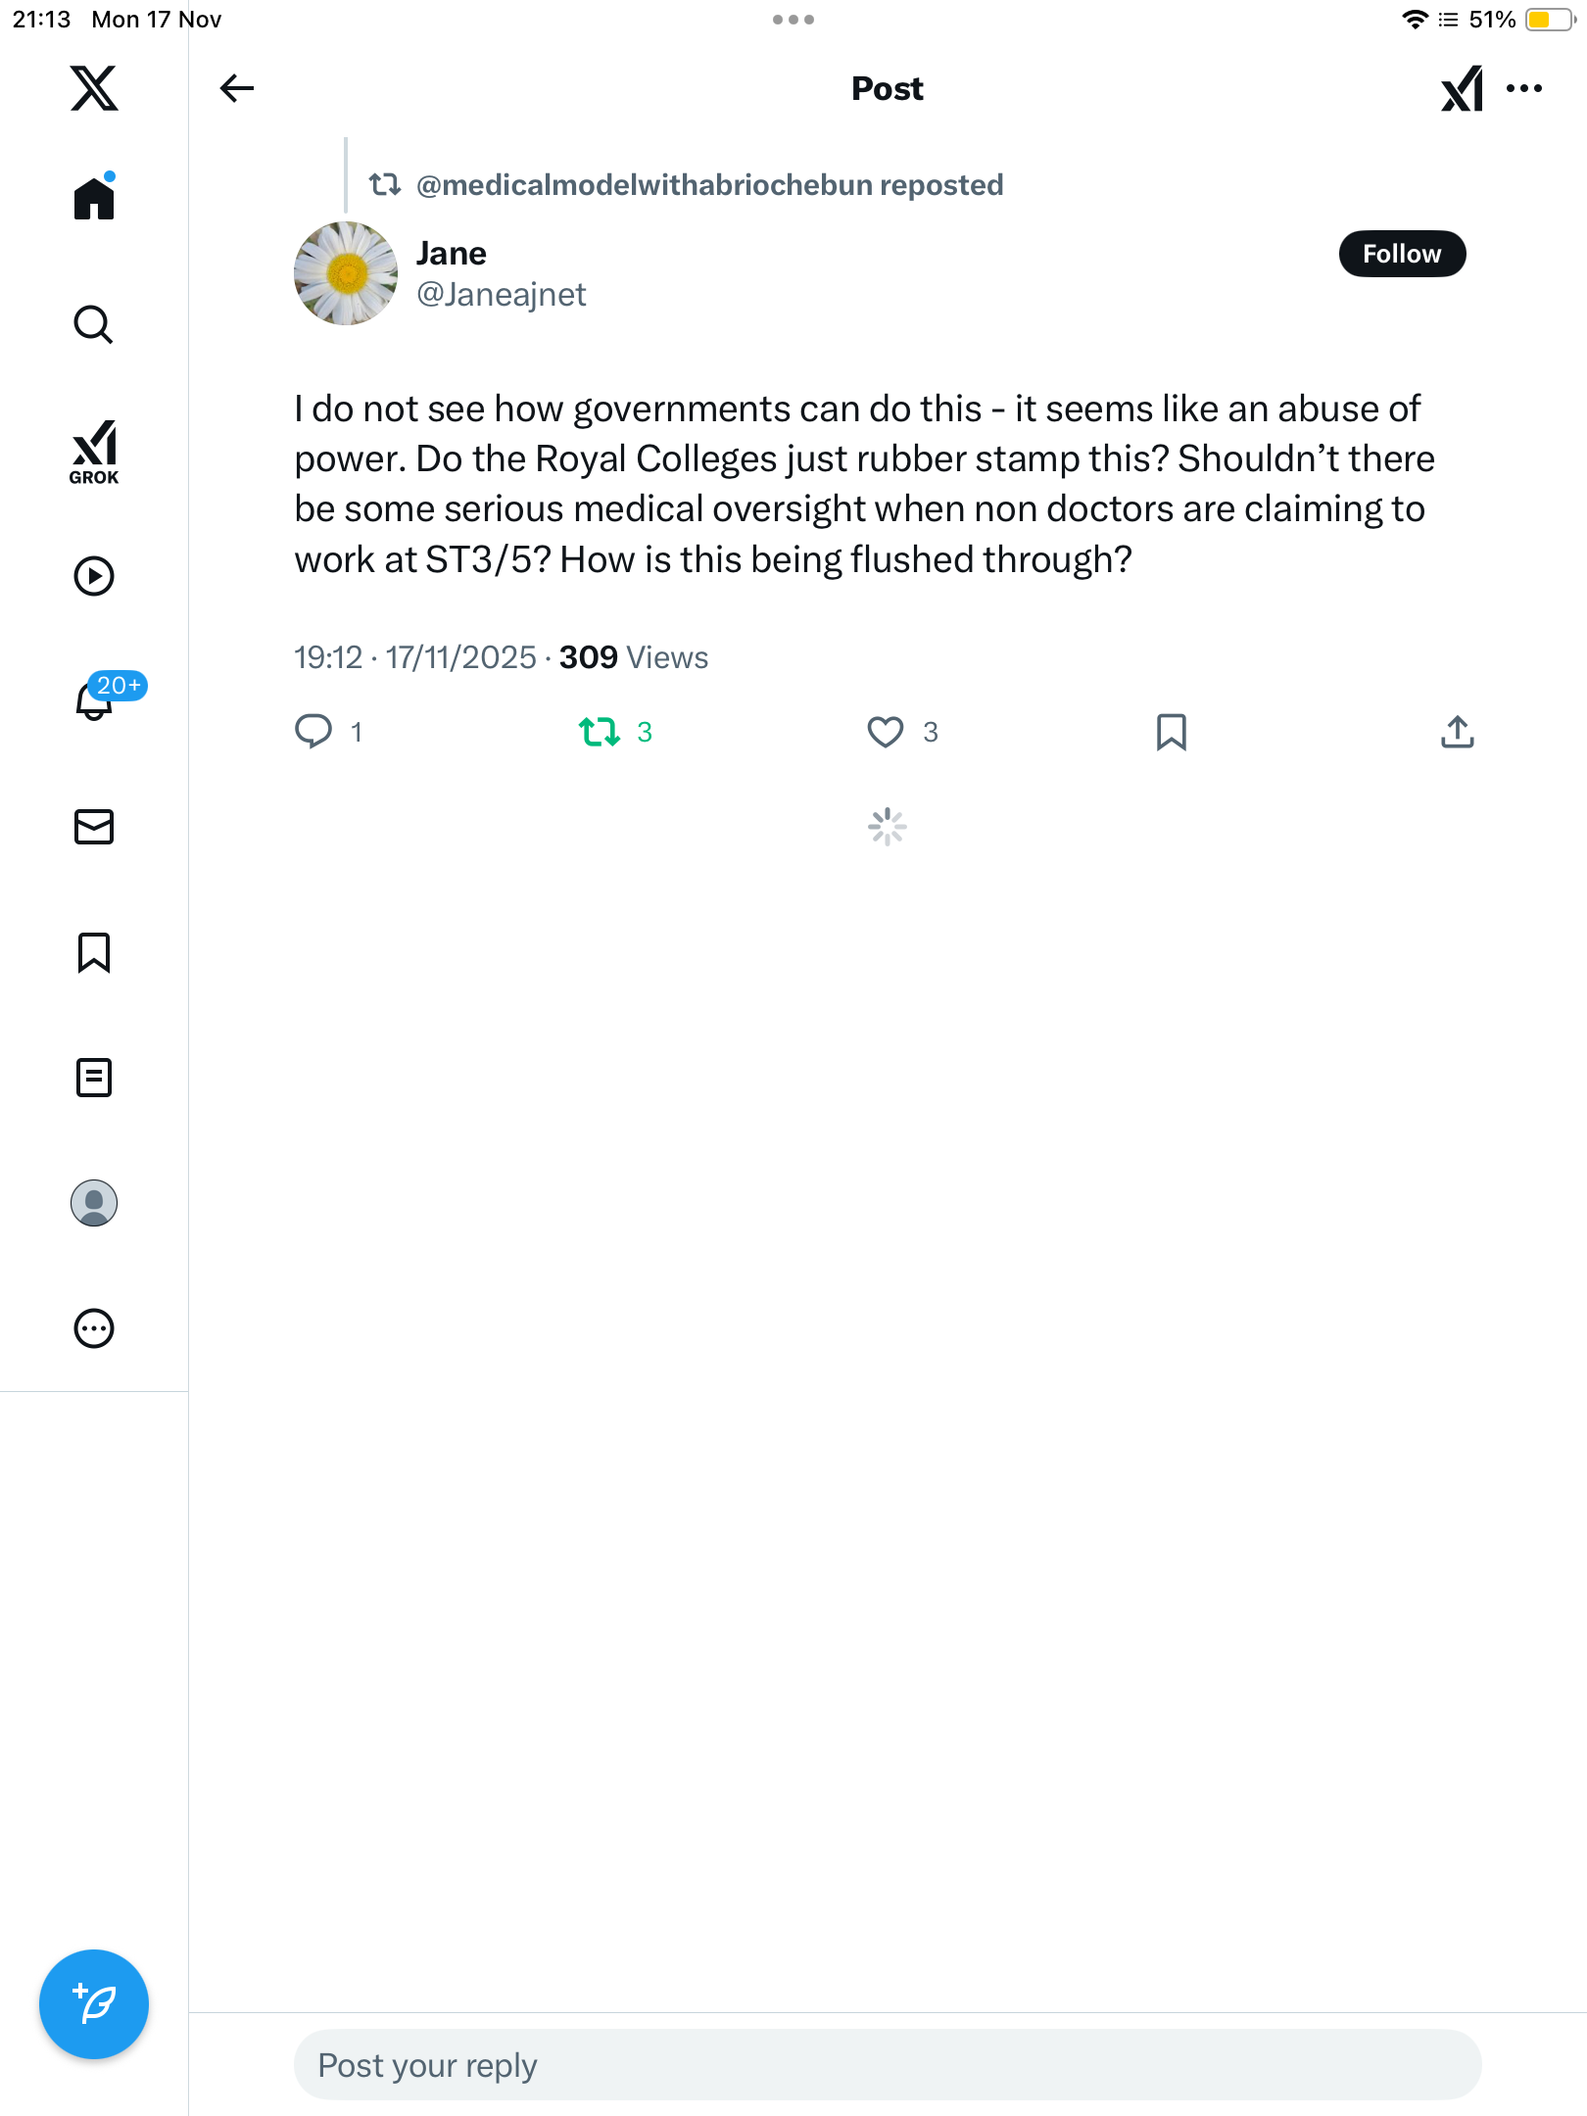This screenshot has width=1587, height=2116.
Task: Open the Search page from sidebar
Action: click(x=94, y=324)
